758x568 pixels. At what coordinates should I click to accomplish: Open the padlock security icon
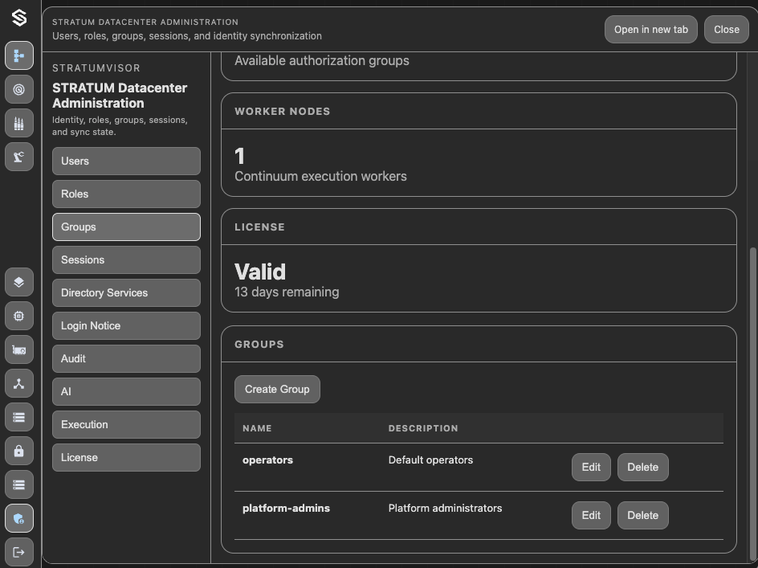[19, 451]
